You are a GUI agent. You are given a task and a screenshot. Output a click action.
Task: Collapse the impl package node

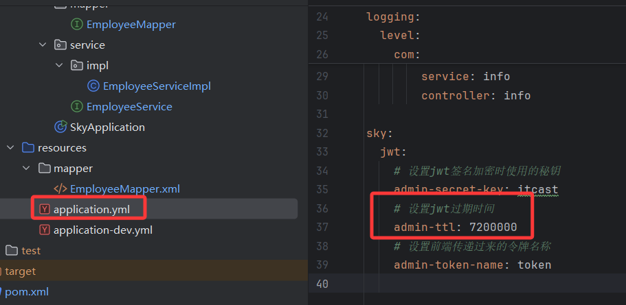(x=59, y=65)
